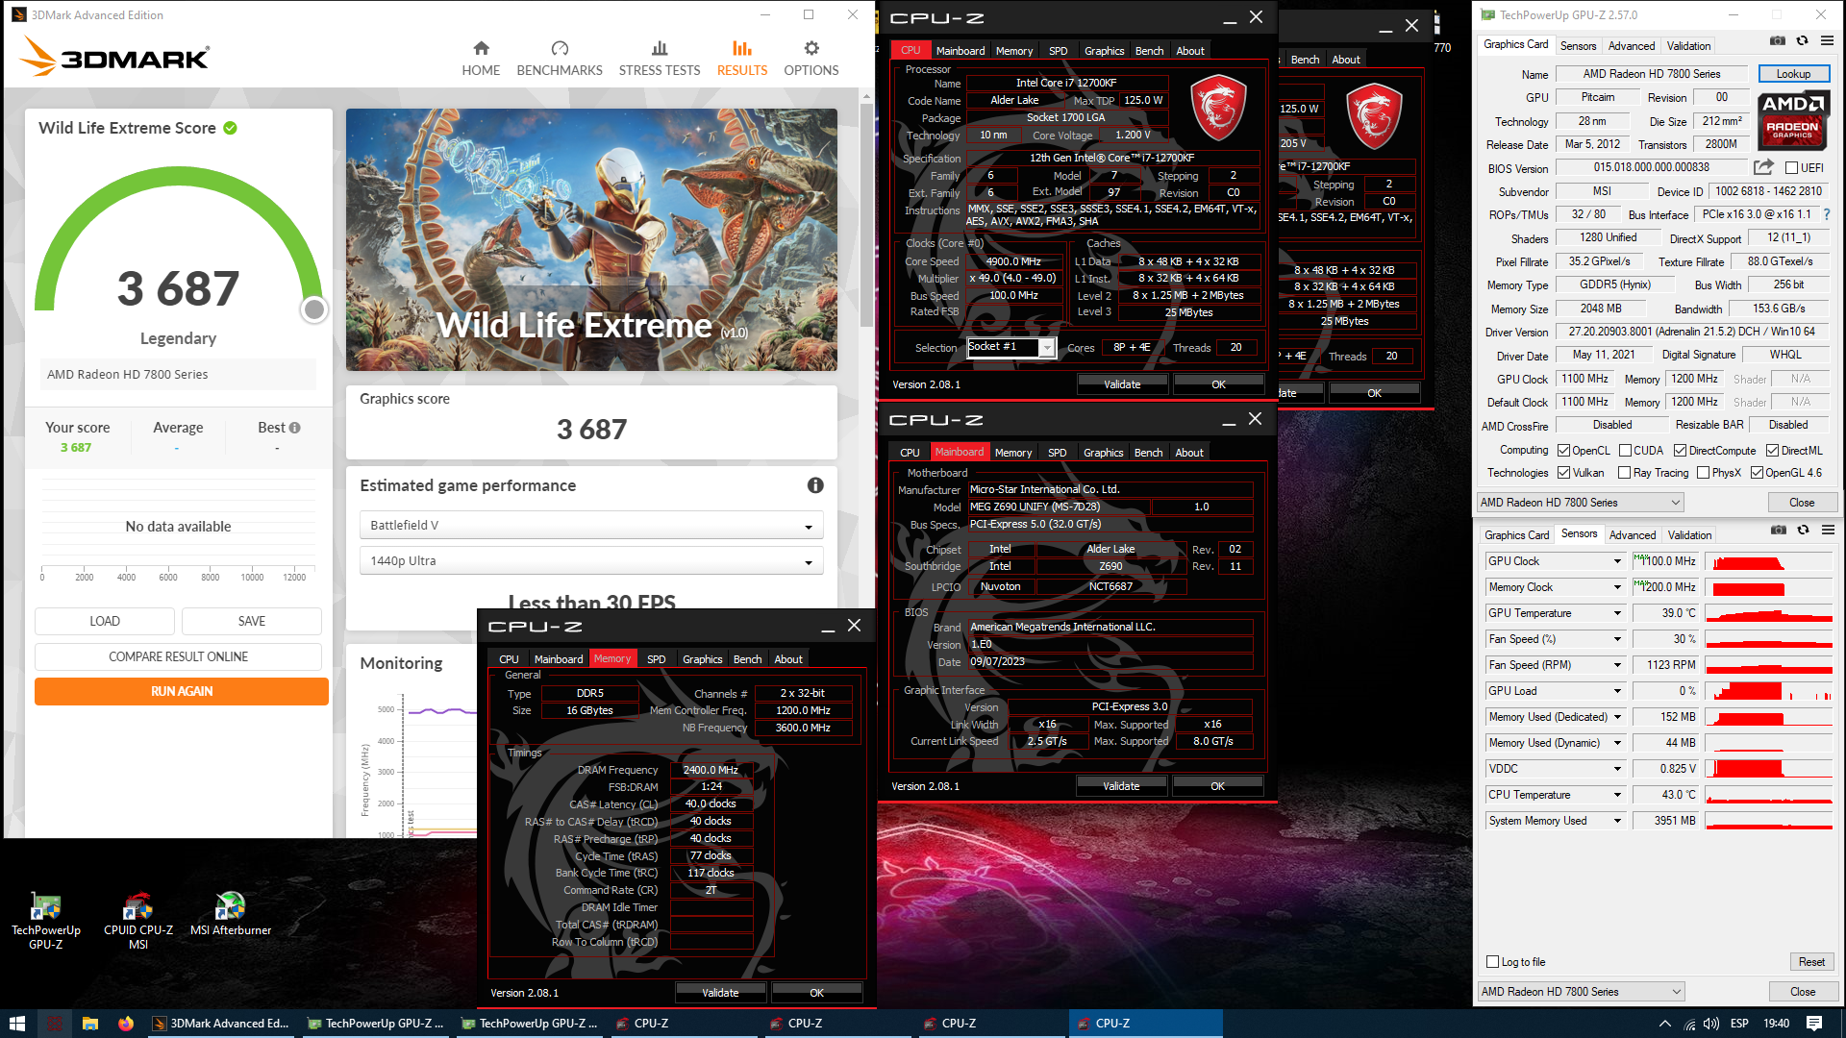Toggle DirectCompute checkbox in GPU-Z
Screen dimensions: 1846x1038
[x=1680, y=451]
